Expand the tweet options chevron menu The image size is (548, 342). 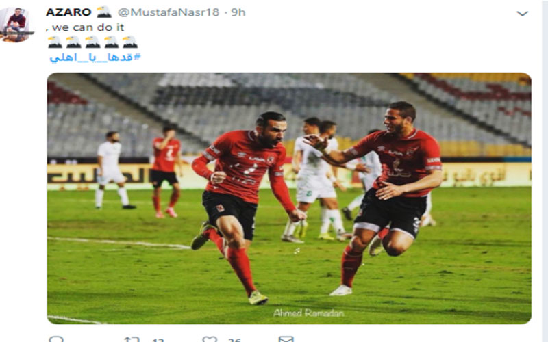[x=522, y=14]
